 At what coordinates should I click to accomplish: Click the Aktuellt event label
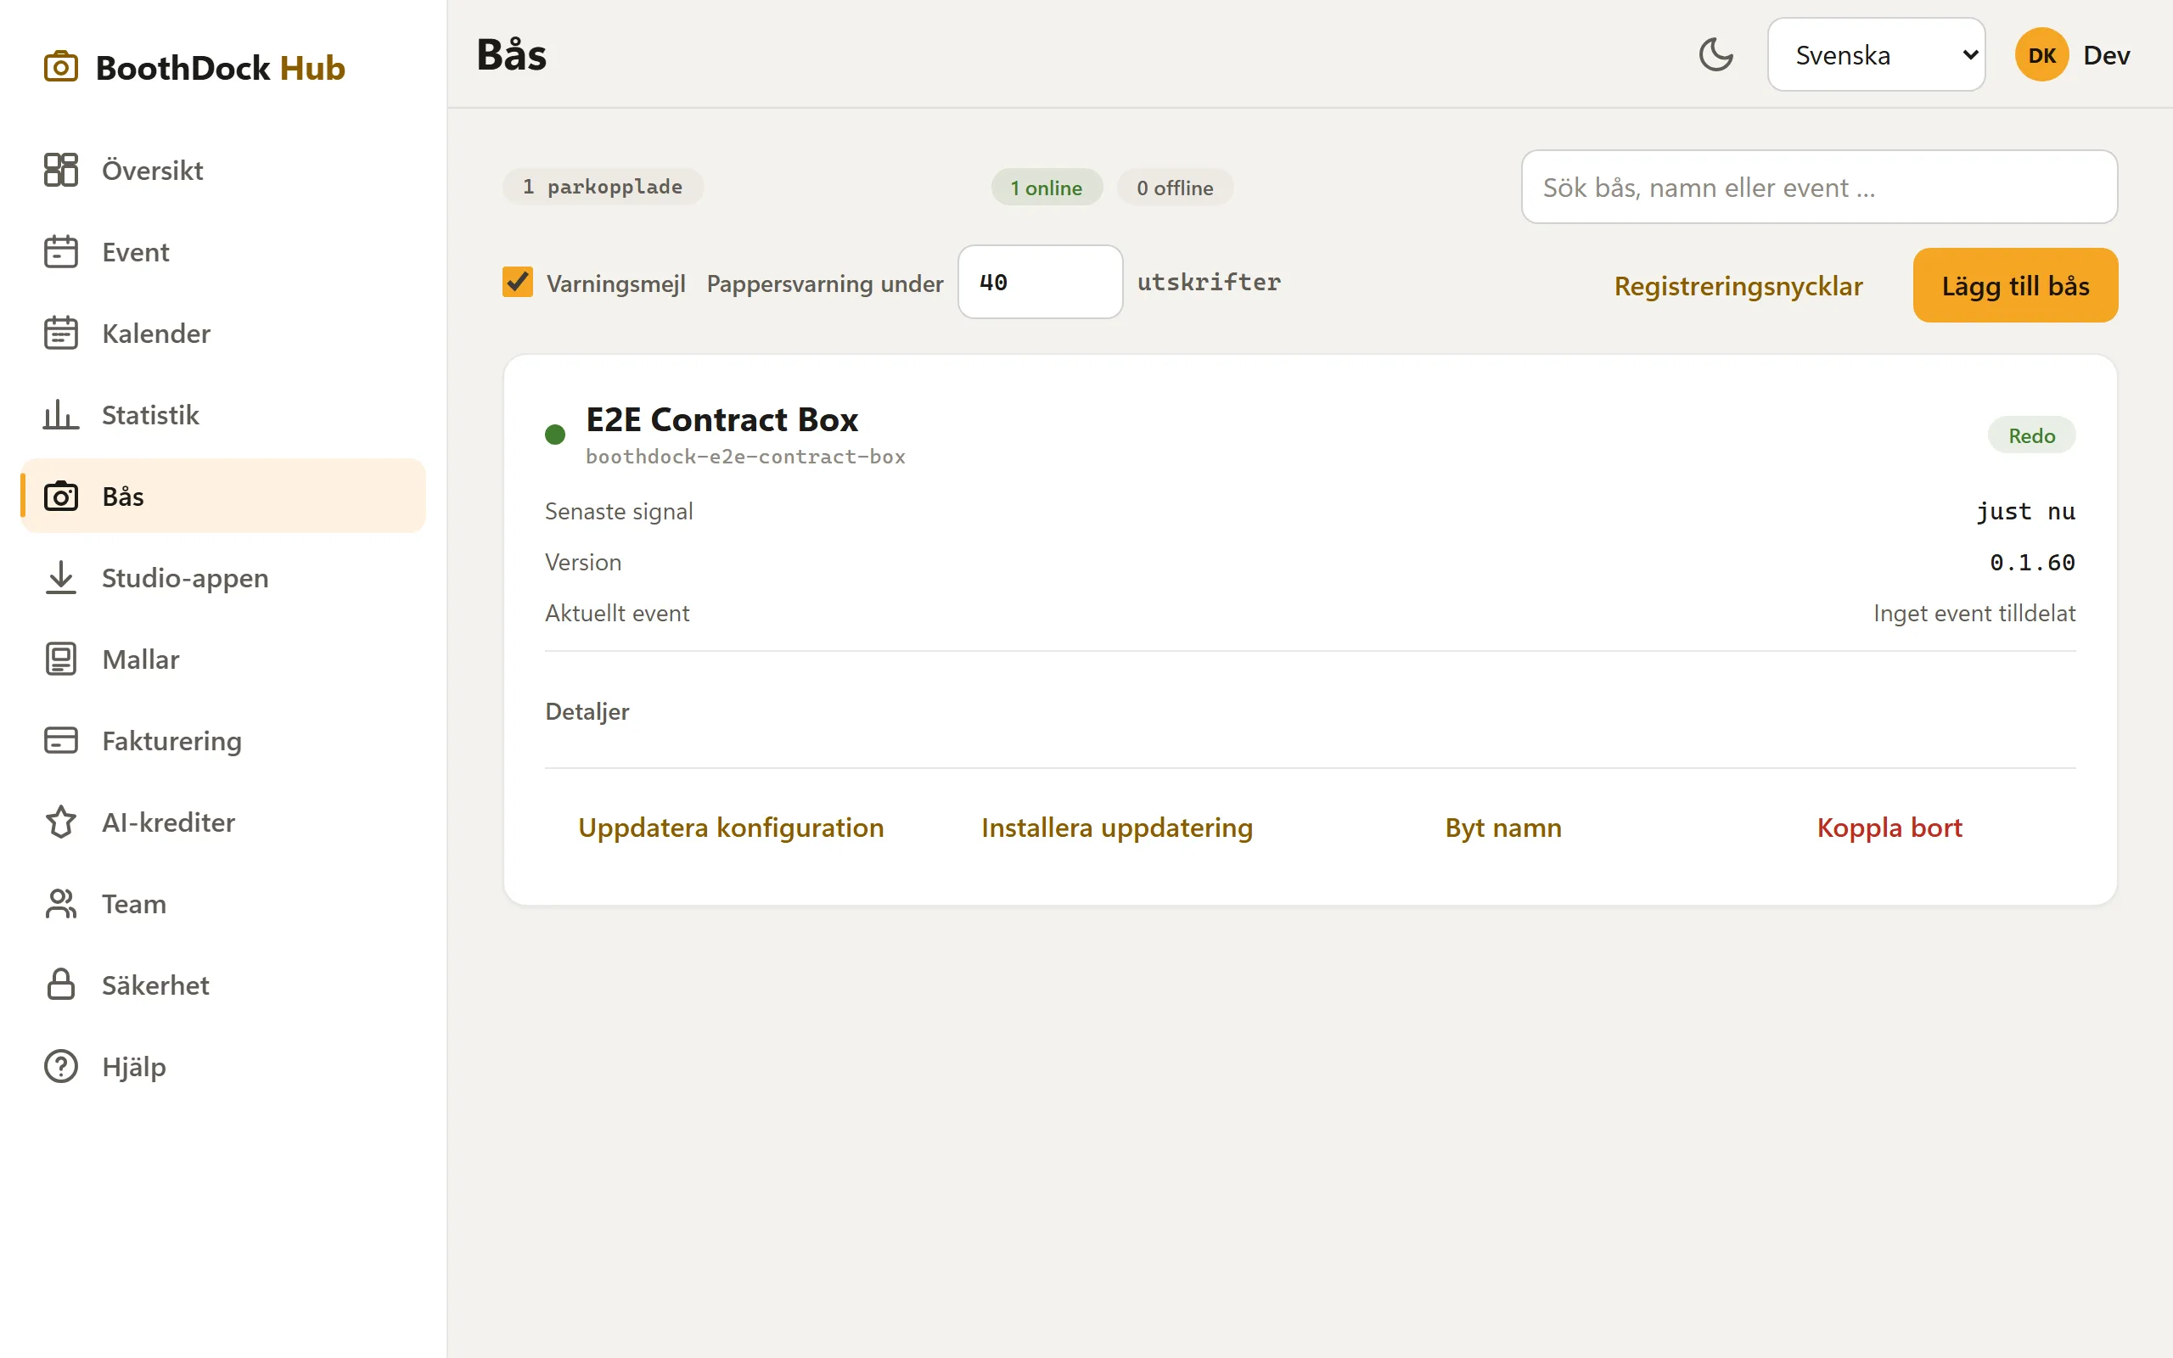pyautogui.click(x=617, y=614)
